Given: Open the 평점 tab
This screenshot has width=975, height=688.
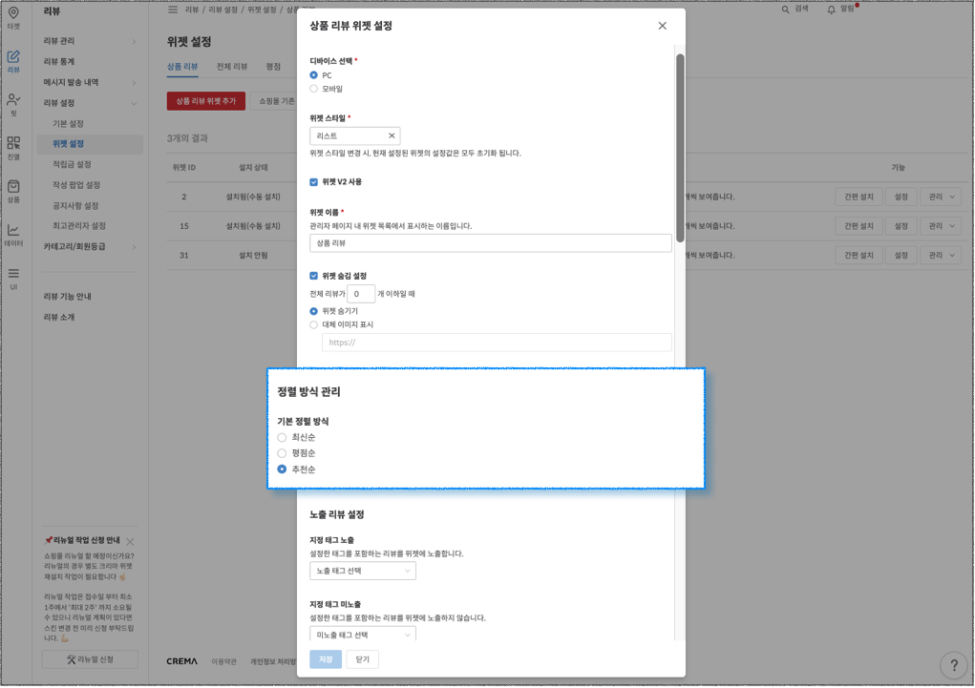Looking at the screenshot, I should [274, 68].
